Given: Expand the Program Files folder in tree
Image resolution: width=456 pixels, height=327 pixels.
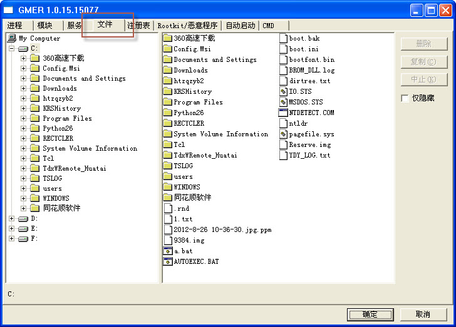Looking at the screenshot, I should pos(24,118).
